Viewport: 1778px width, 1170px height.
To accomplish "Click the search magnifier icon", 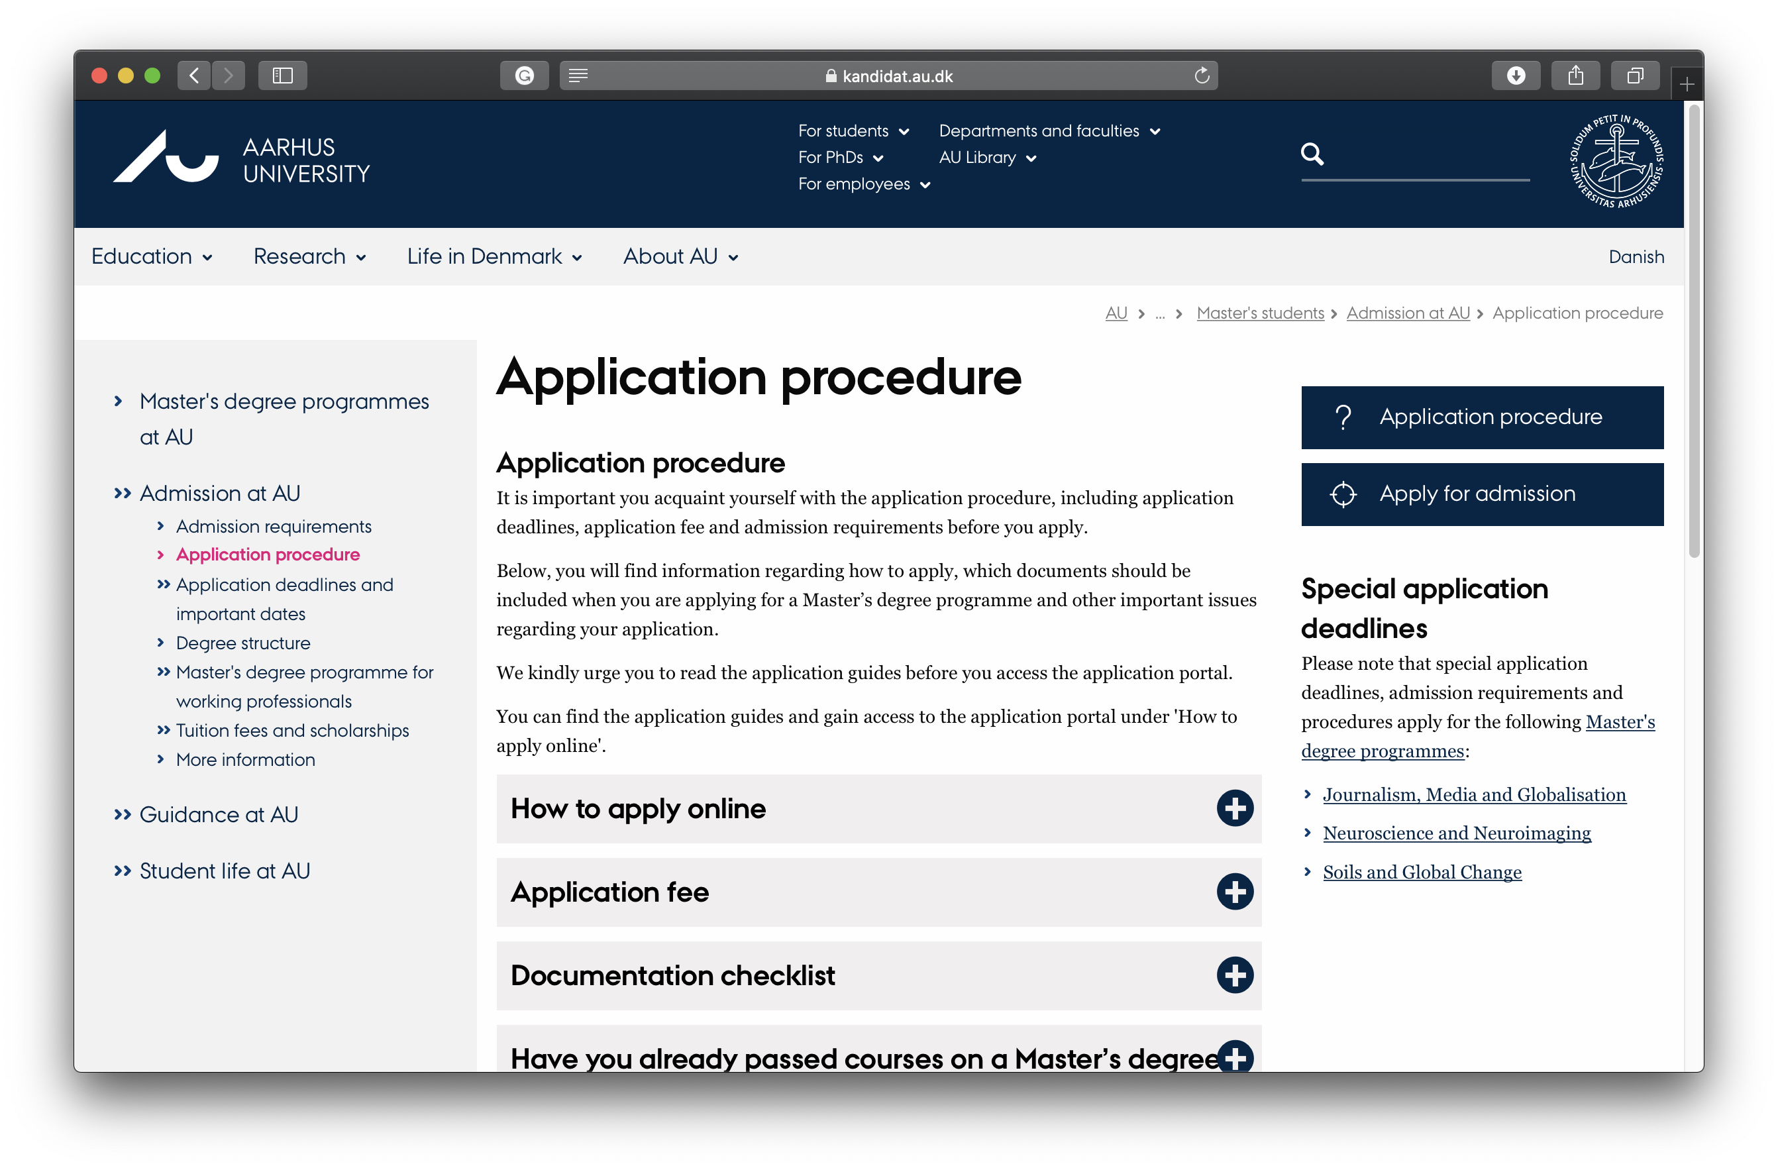I will pyautogui.click(x=1312, y=154).
